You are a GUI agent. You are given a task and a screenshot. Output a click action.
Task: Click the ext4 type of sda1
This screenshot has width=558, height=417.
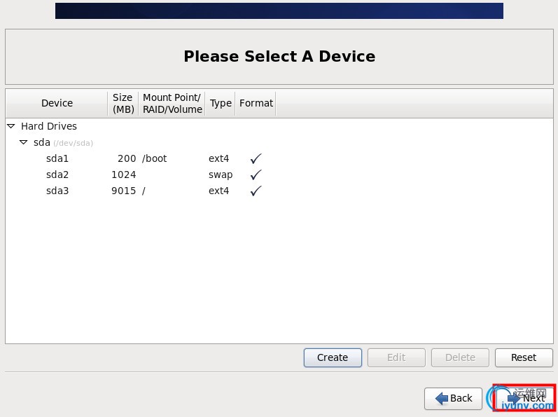pyautogui.click(x=219, y=158)
